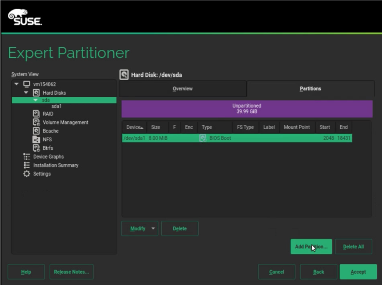Image resolution: width=382 pixels, height=285 pixels.
Task: Select the /dev/sda1 partition row
Action: (x=236, y=138)
